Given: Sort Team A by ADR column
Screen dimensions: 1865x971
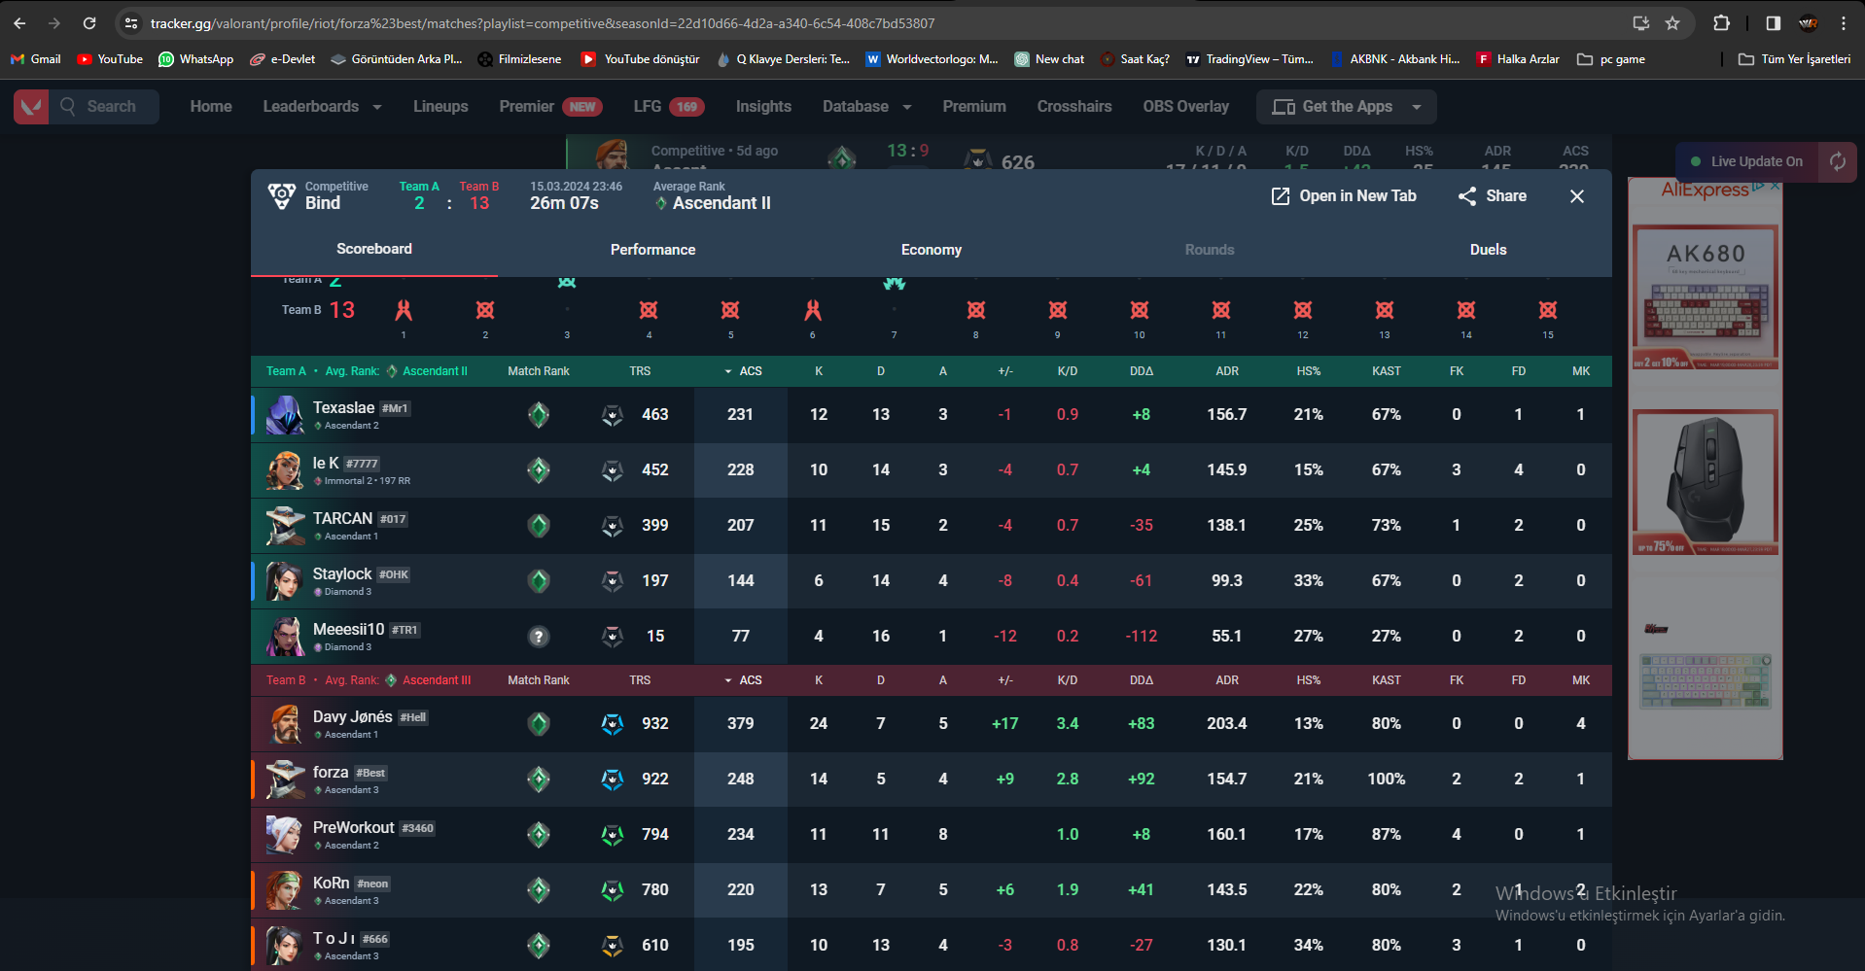Looking at the screenshot, I should (1227, 371).
